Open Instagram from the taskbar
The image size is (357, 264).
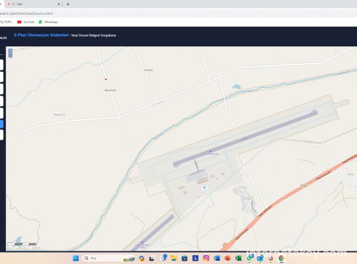206,258
